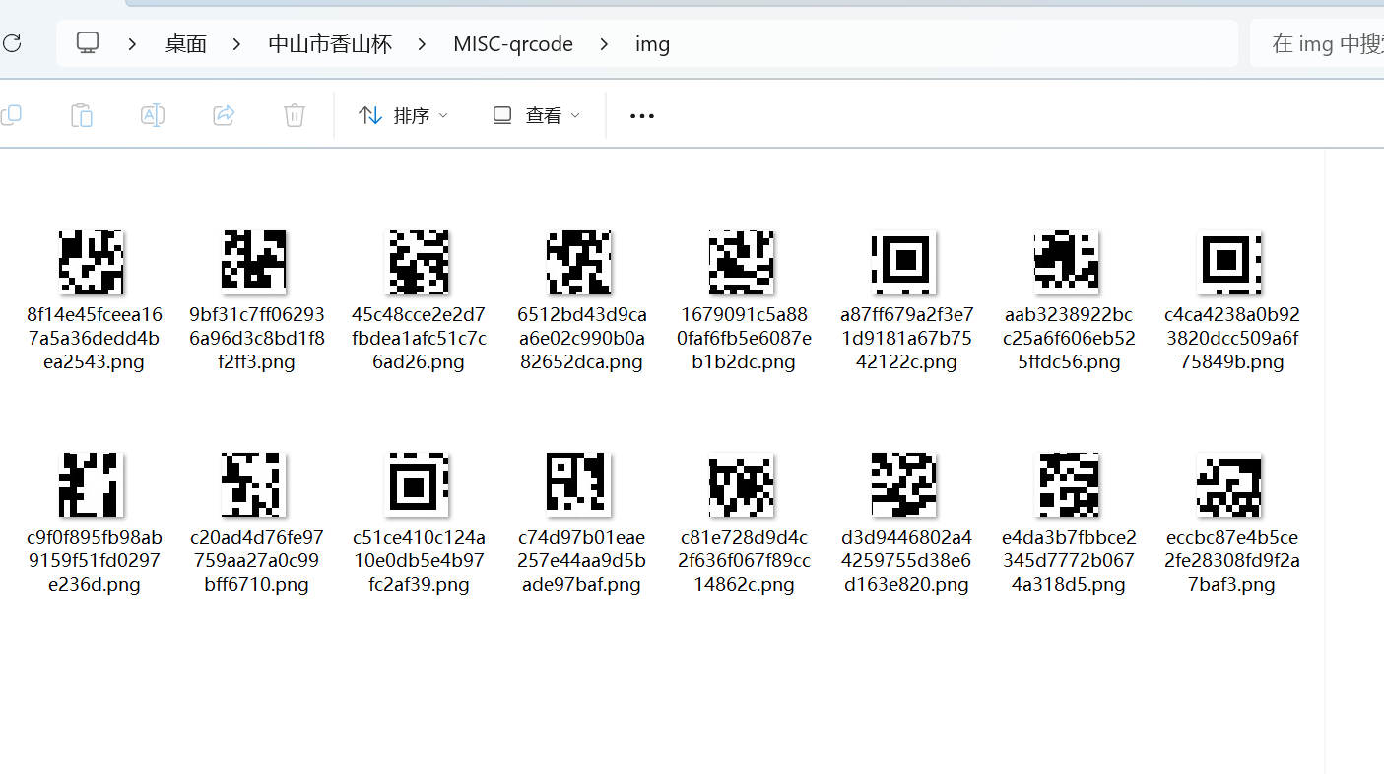Select thumbnail of a87ff679a2f3e71d9181a67b7542122c.png
1384x774 pixels.
pyautogui.click(x=904, y=262)
